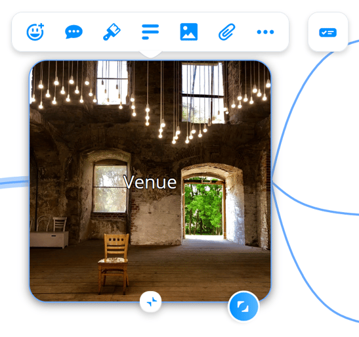Open the paintbrush style tool

tap(112, 32)
